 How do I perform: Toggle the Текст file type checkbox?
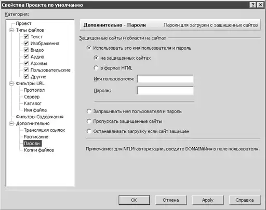[x=26, y=36]
